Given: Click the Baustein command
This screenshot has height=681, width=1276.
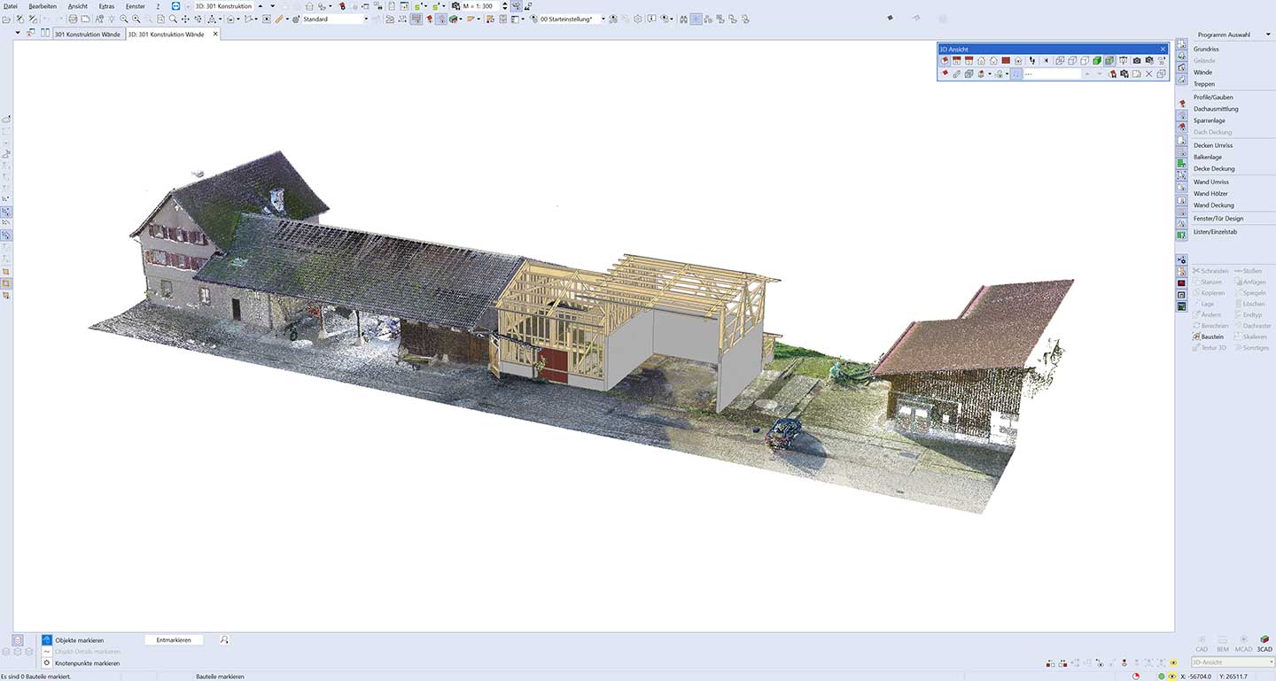Looking at the screenshot, I should pos(1211,337).
